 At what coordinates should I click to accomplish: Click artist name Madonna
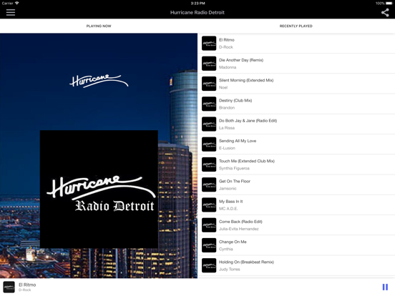click(x=228, y=67)
